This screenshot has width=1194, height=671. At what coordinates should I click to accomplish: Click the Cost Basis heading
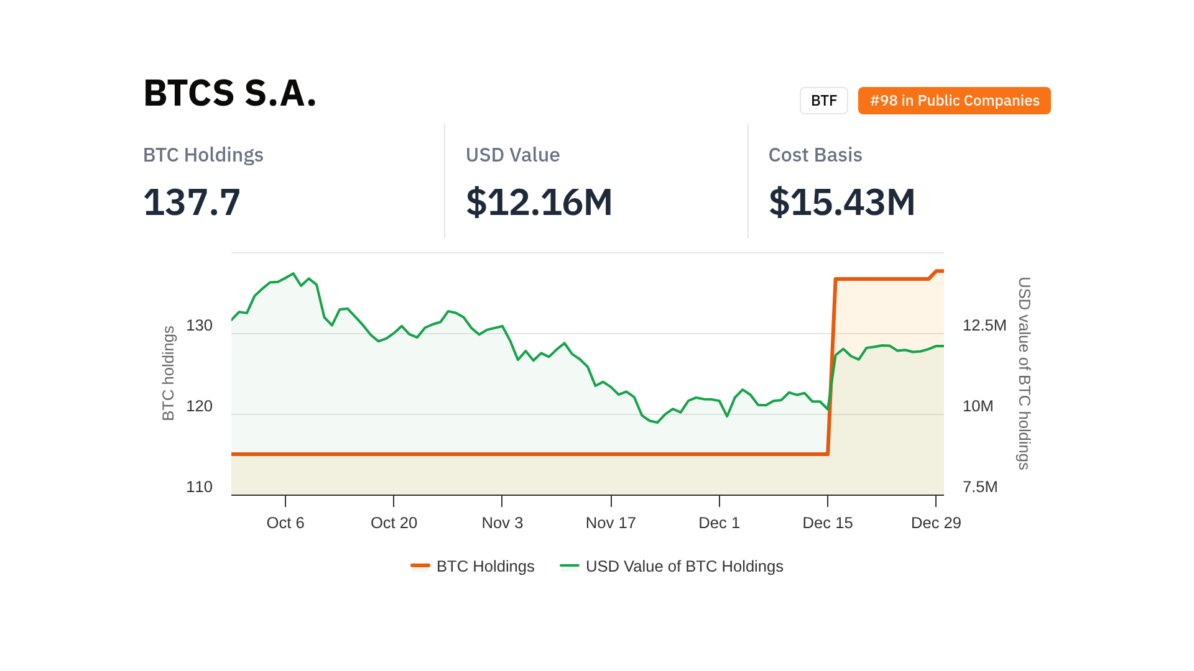pyautogui.click(x=815, y=155)
